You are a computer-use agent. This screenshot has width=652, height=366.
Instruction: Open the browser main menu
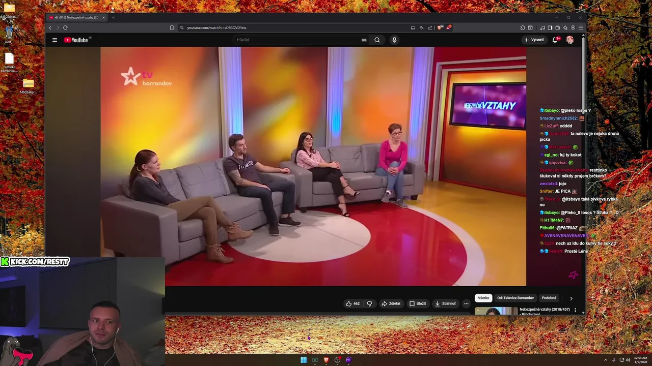[581, 27]
